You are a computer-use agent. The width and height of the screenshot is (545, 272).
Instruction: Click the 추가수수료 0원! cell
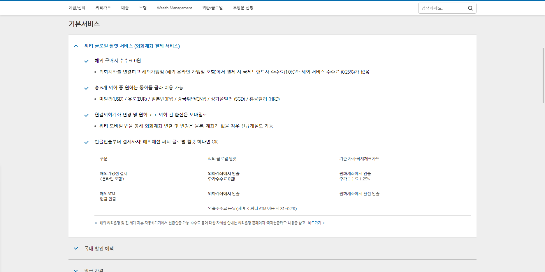tap(221, 179)
